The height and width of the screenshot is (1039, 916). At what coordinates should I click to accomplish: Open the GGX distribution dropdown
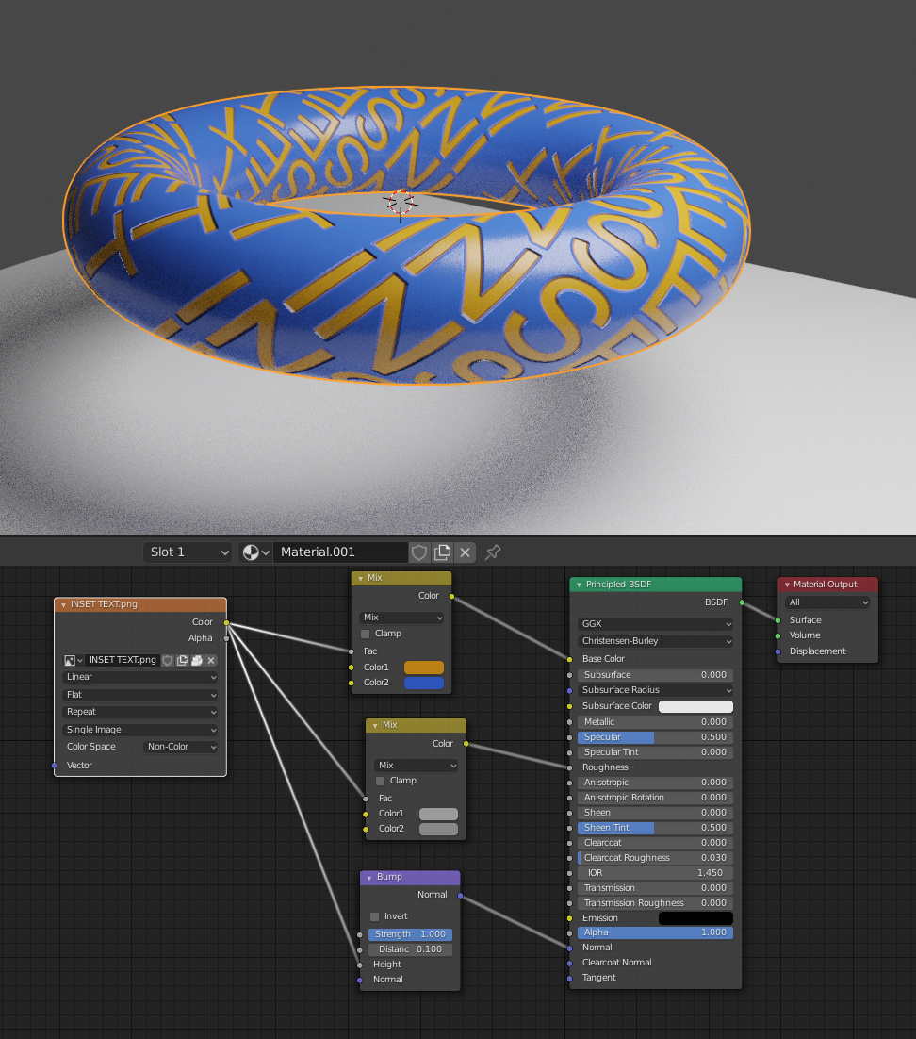click(x=656, y=624)
